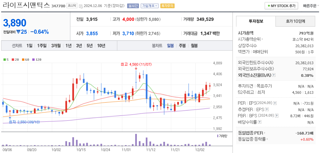This screenshot has height=153, width=322.
Task: Click the 거래대금 value 1,347 백만
Action: [210, 33]
